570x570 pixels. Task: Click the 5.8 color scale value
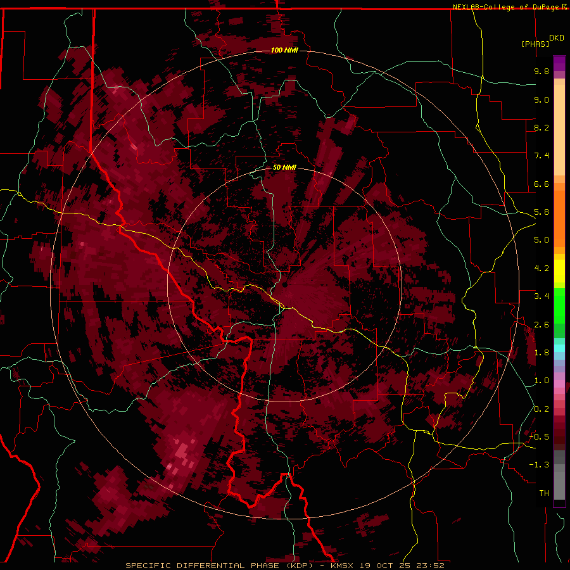tap(541, 212)
